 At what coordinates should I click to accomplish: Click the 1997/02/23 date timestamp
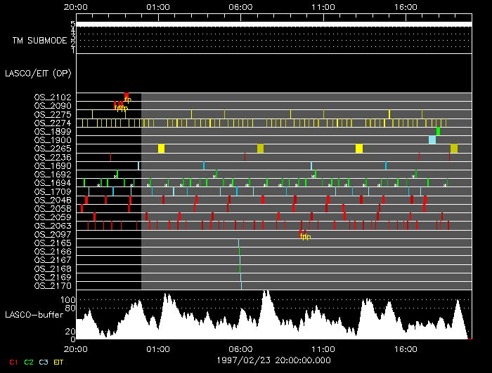273,358
